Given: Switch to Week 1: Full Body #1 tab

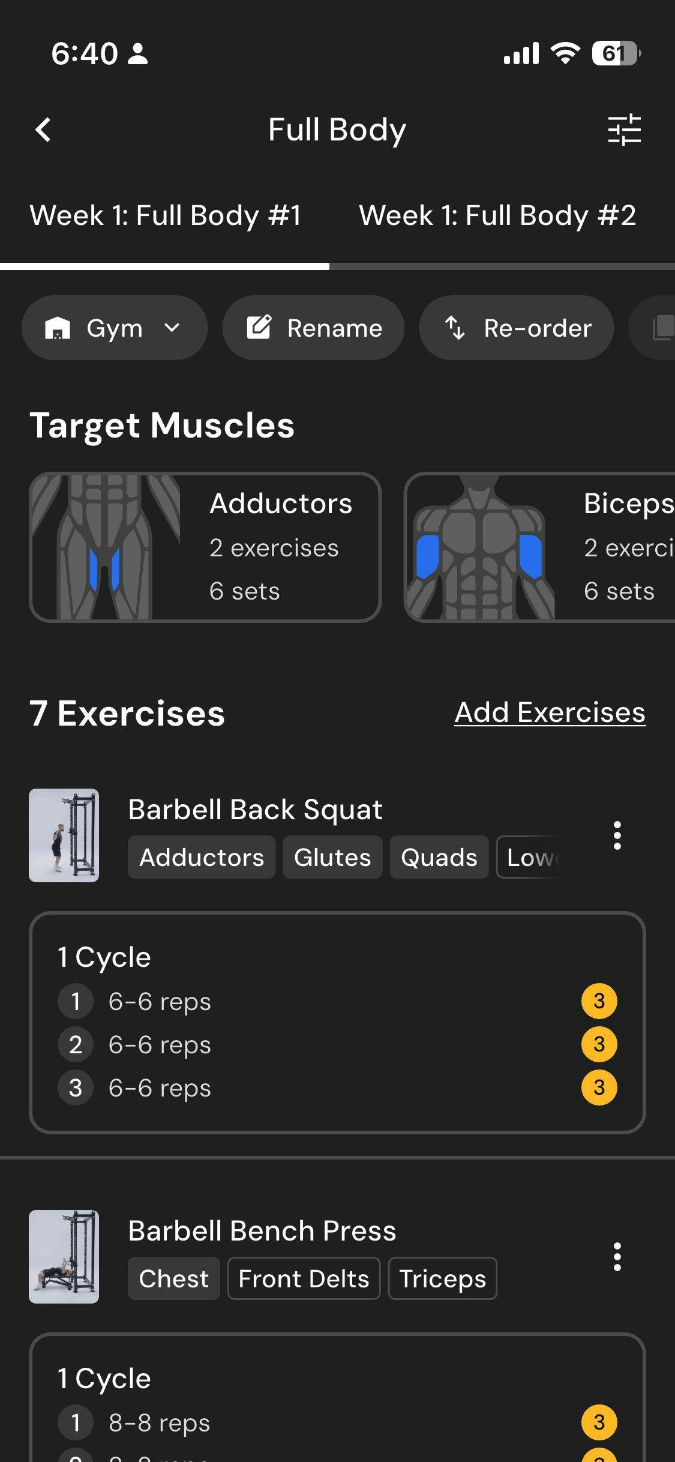Looking at the screenshot, I should pyautogui.click(x=165, y=215).
